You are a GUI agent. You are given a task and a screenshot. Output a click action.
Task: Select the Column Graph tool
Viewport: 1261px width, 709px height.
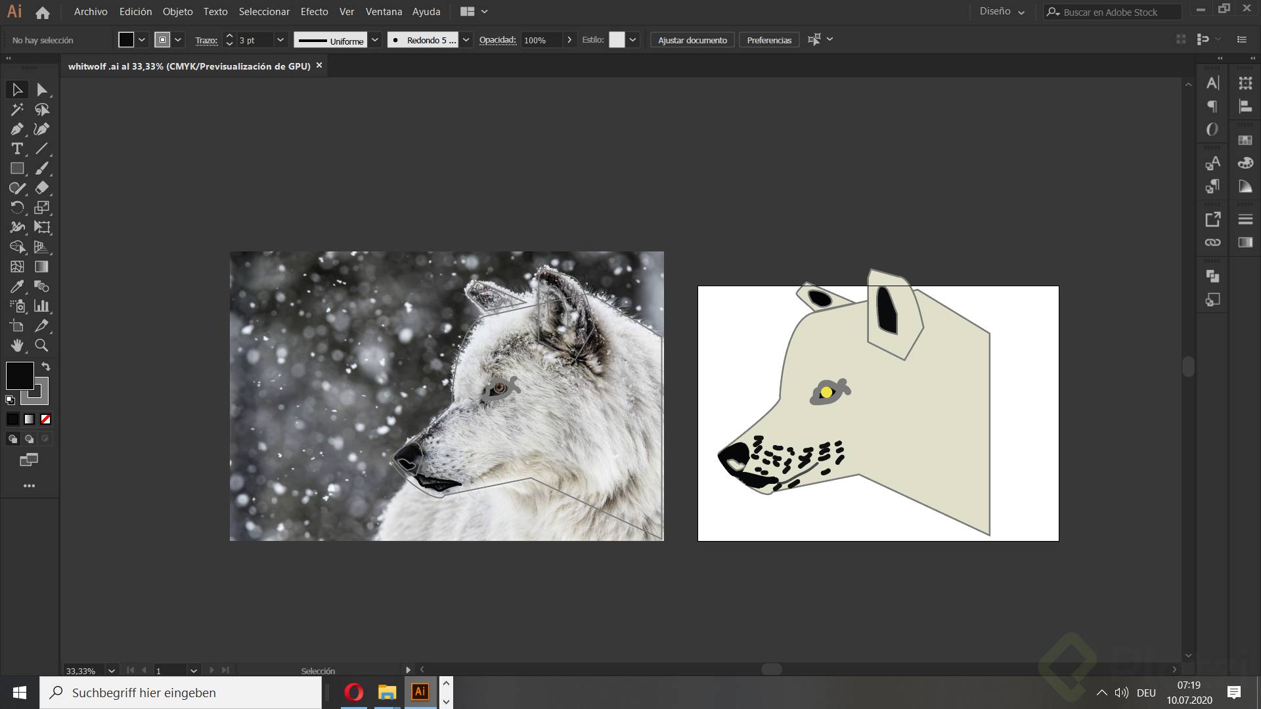click(x=42, y=306)
